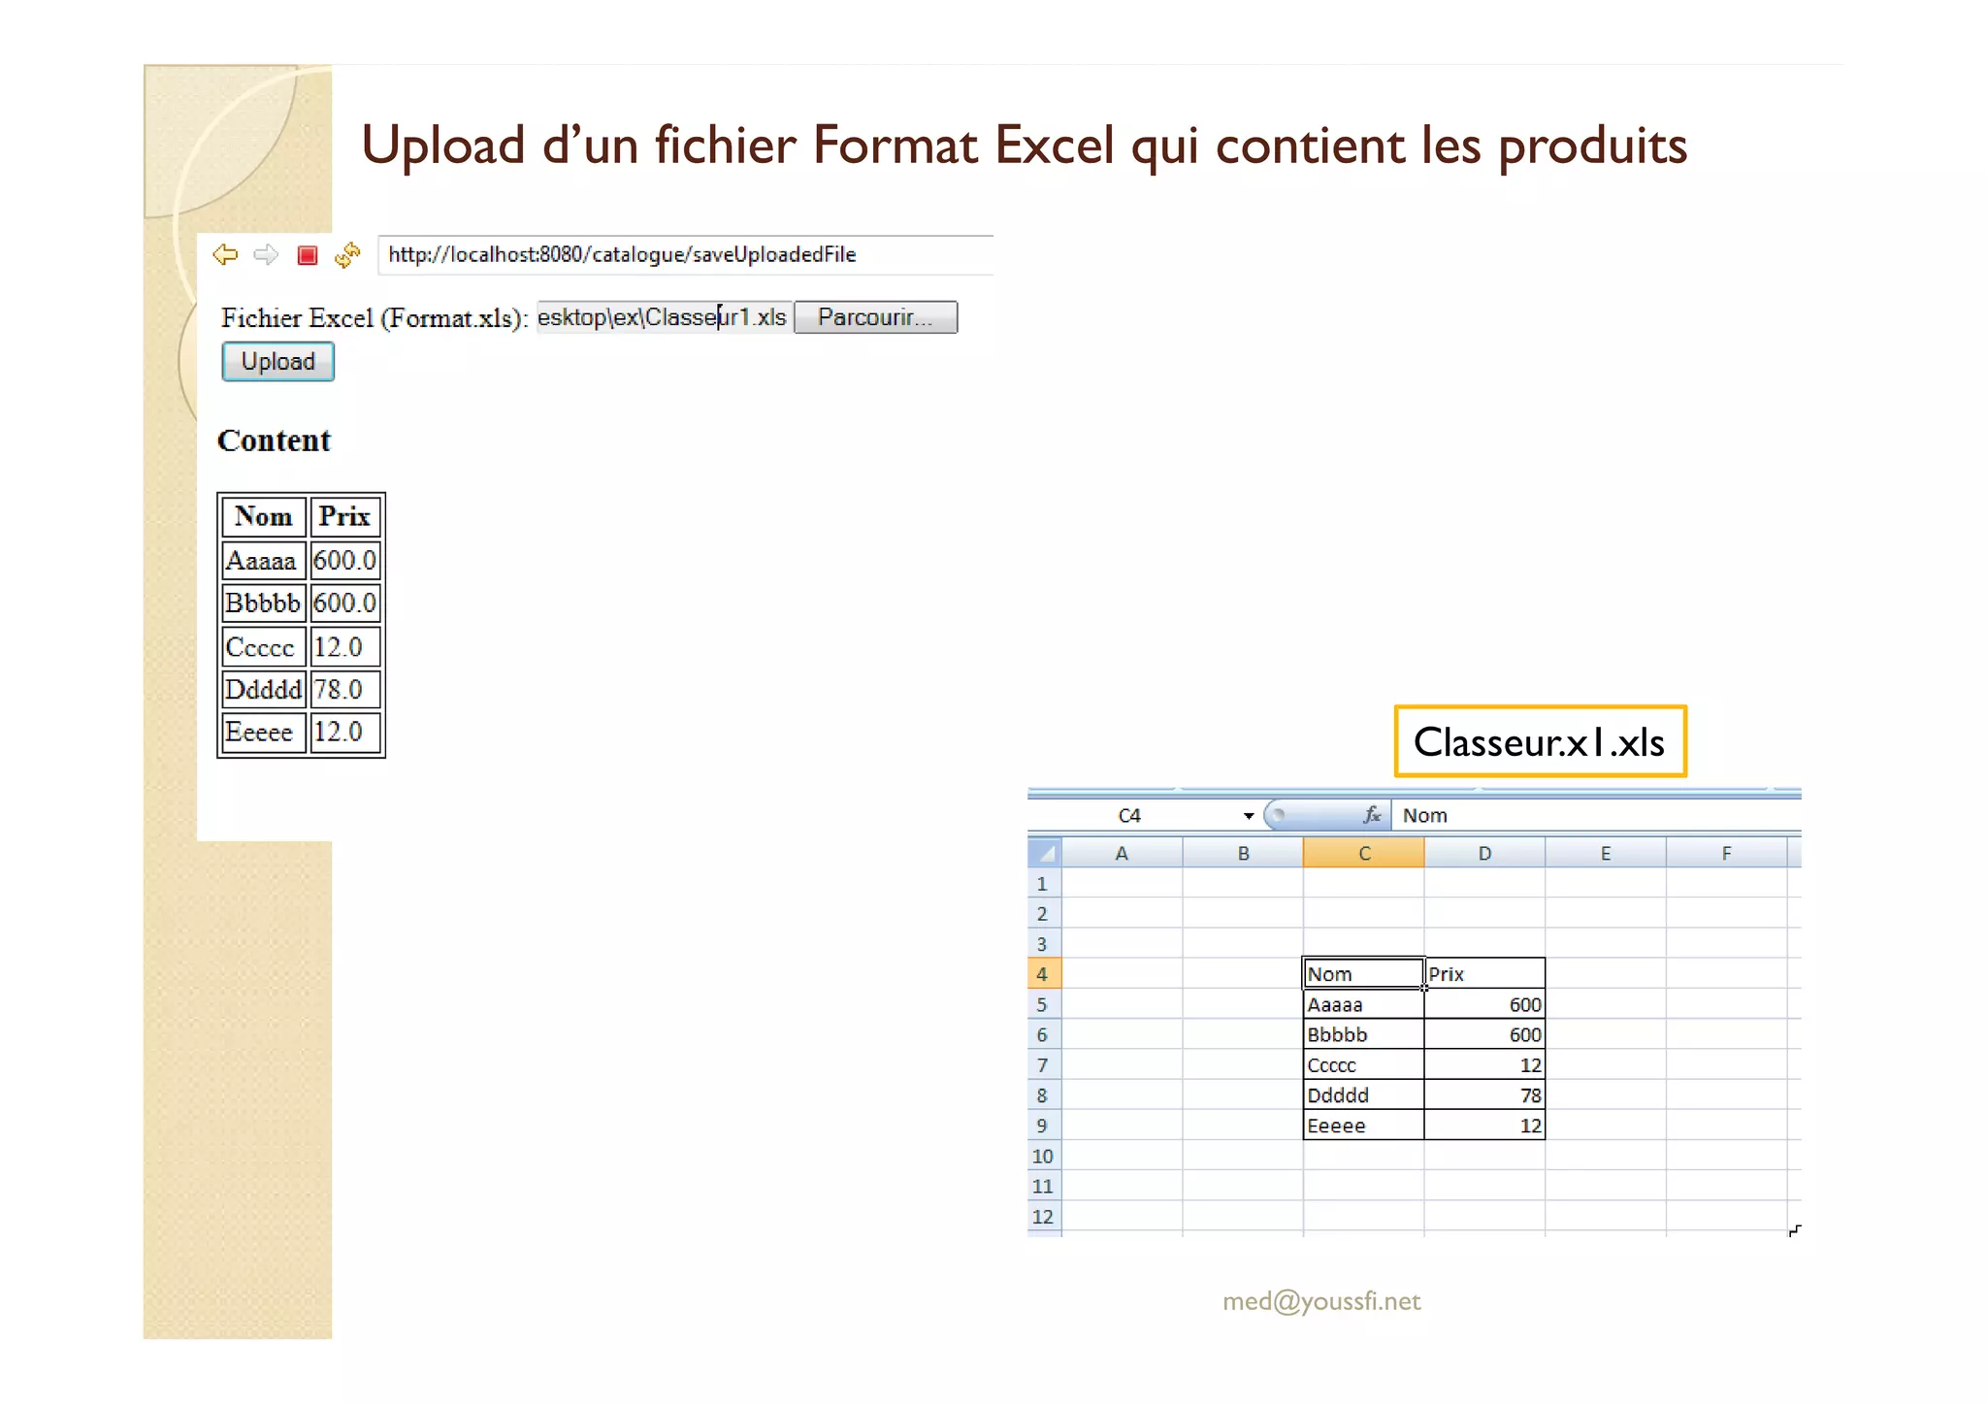This screenshot has width=1987, height=1404.
Task: Select row 12 header in Excel
Action: [x=1044, y=1216]
